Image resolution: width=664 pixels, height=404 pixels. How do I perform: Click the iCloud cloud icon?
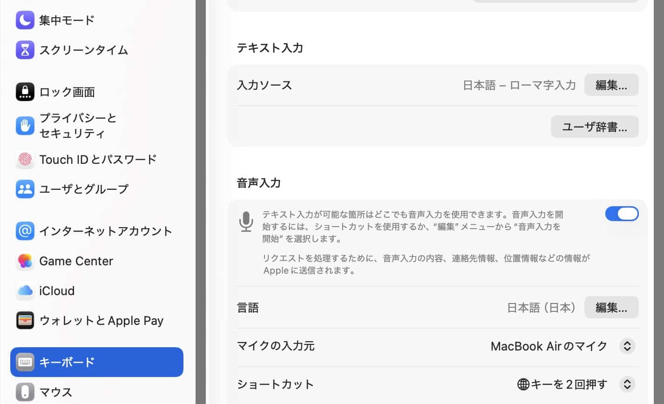pos(25,291)
